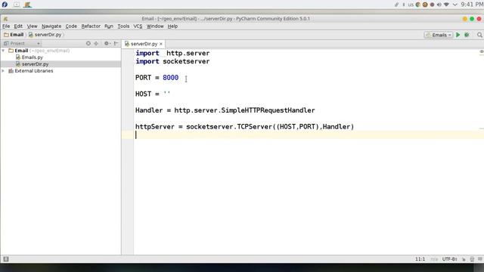Click the scroll from source target icon

pos(88,44)
